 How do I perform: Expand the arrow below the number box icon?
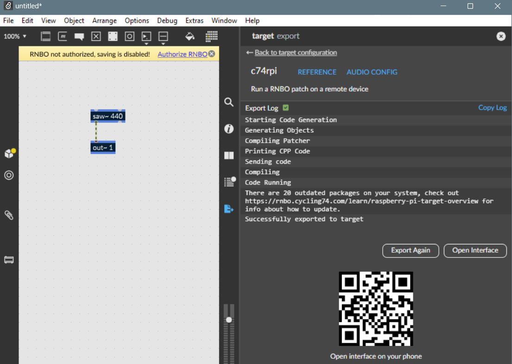[146, 44]
